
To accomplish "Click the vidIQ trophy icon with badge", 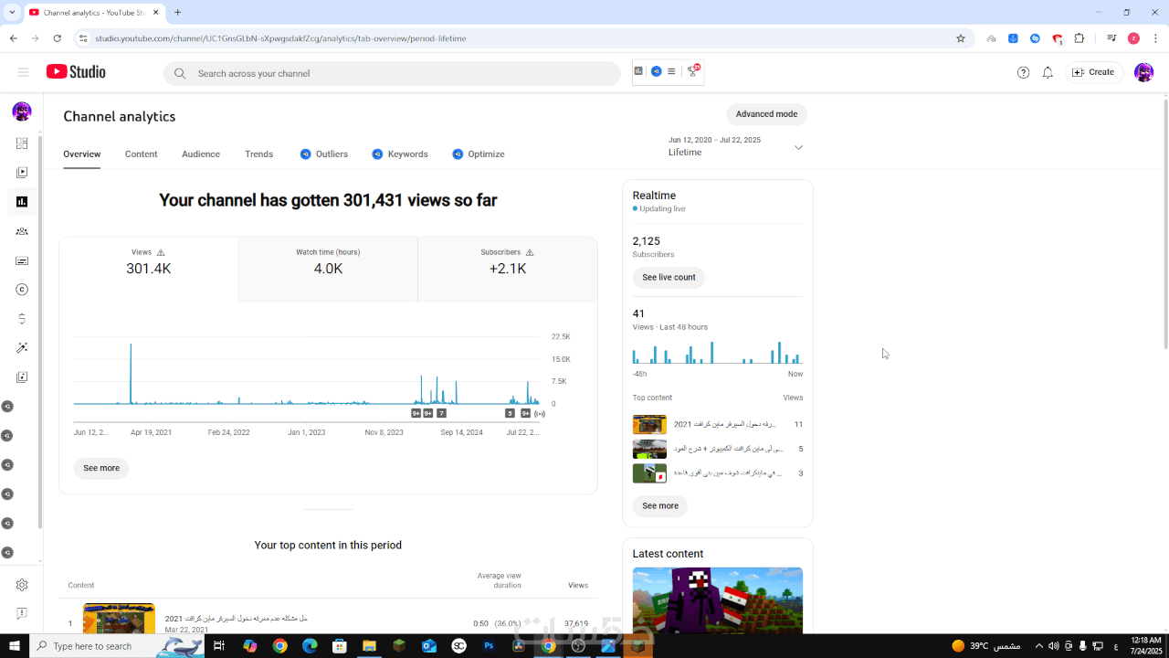I will tap(693, 70).
